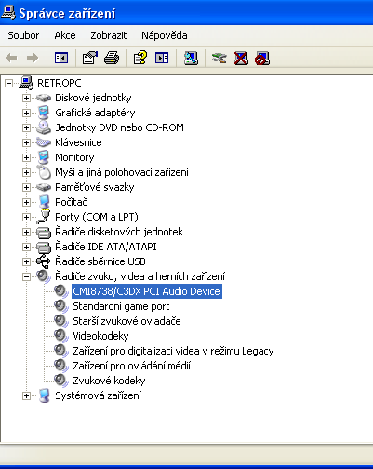Collapse Řadiče zvuku, videa a herních zařízení
The width and height of the screenshot is (373, 469).
coord(26,276)
